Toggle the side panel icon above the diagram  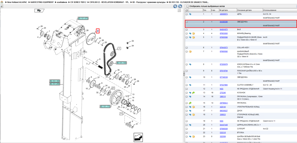(1, 6)
